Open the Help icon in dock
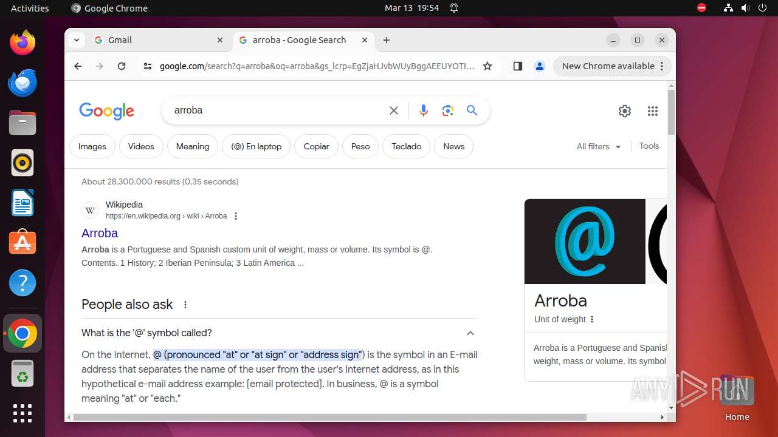Viewport: 778px width, 437px height. pos(22,283)
